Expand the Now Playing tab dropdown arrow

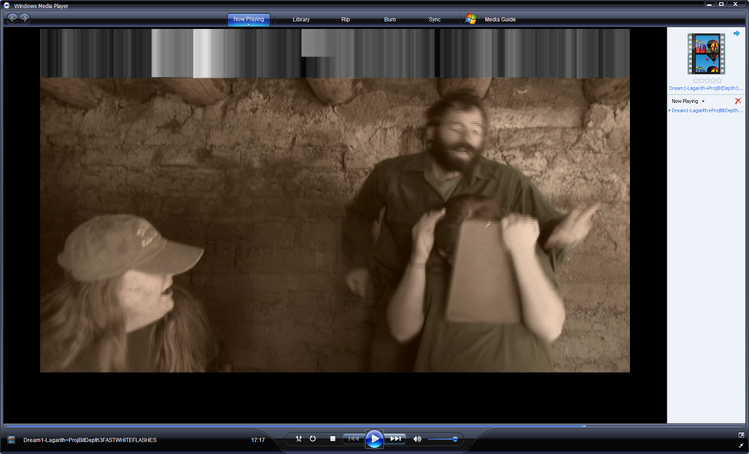[x=249, y=25]
